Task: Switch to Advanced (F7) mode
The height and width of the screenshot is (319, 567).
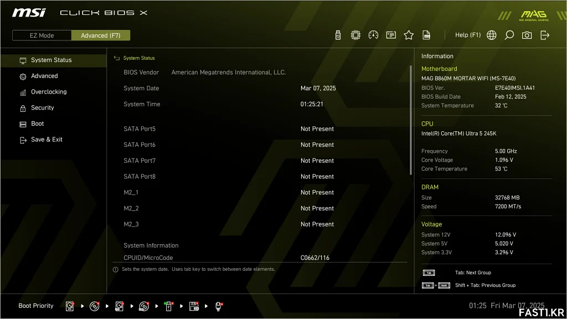Action: (101, 35)
